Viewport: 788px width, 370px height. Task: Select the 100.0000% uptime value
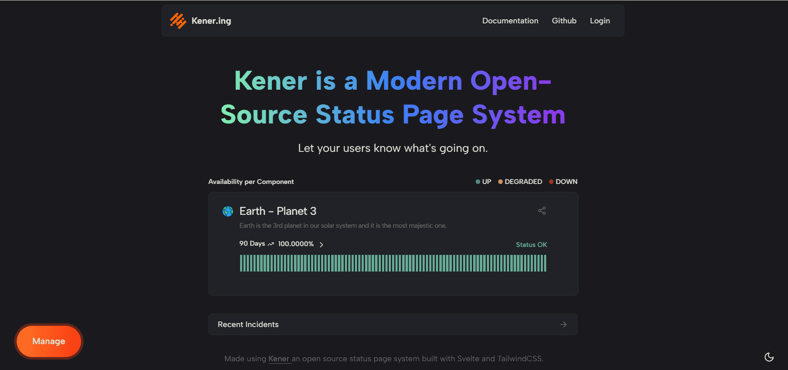pyautogui.click(x=296, y=244)
